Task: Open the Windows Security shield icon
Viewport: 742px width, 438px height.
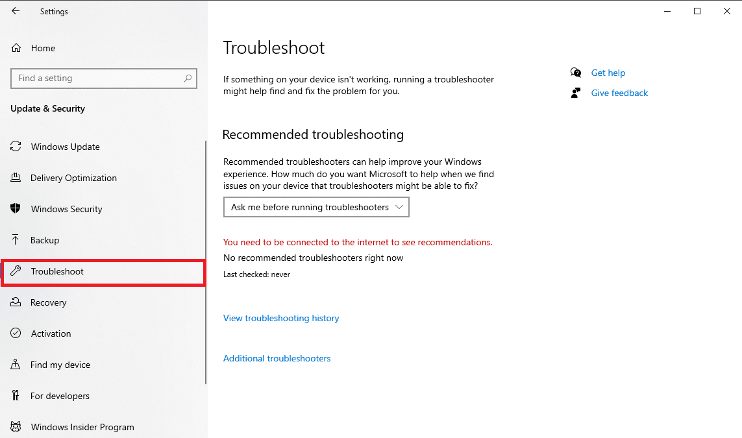Action: 16,208
